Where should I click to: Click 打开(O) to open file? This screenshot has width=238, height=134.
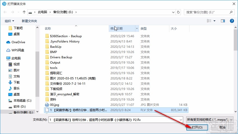[x=197, y=127]
